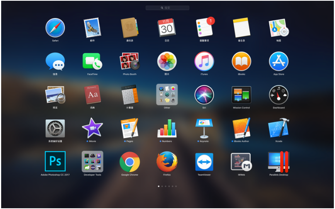Open the Calendar app showing 30

pyautogui.click(x=167, y=28)
